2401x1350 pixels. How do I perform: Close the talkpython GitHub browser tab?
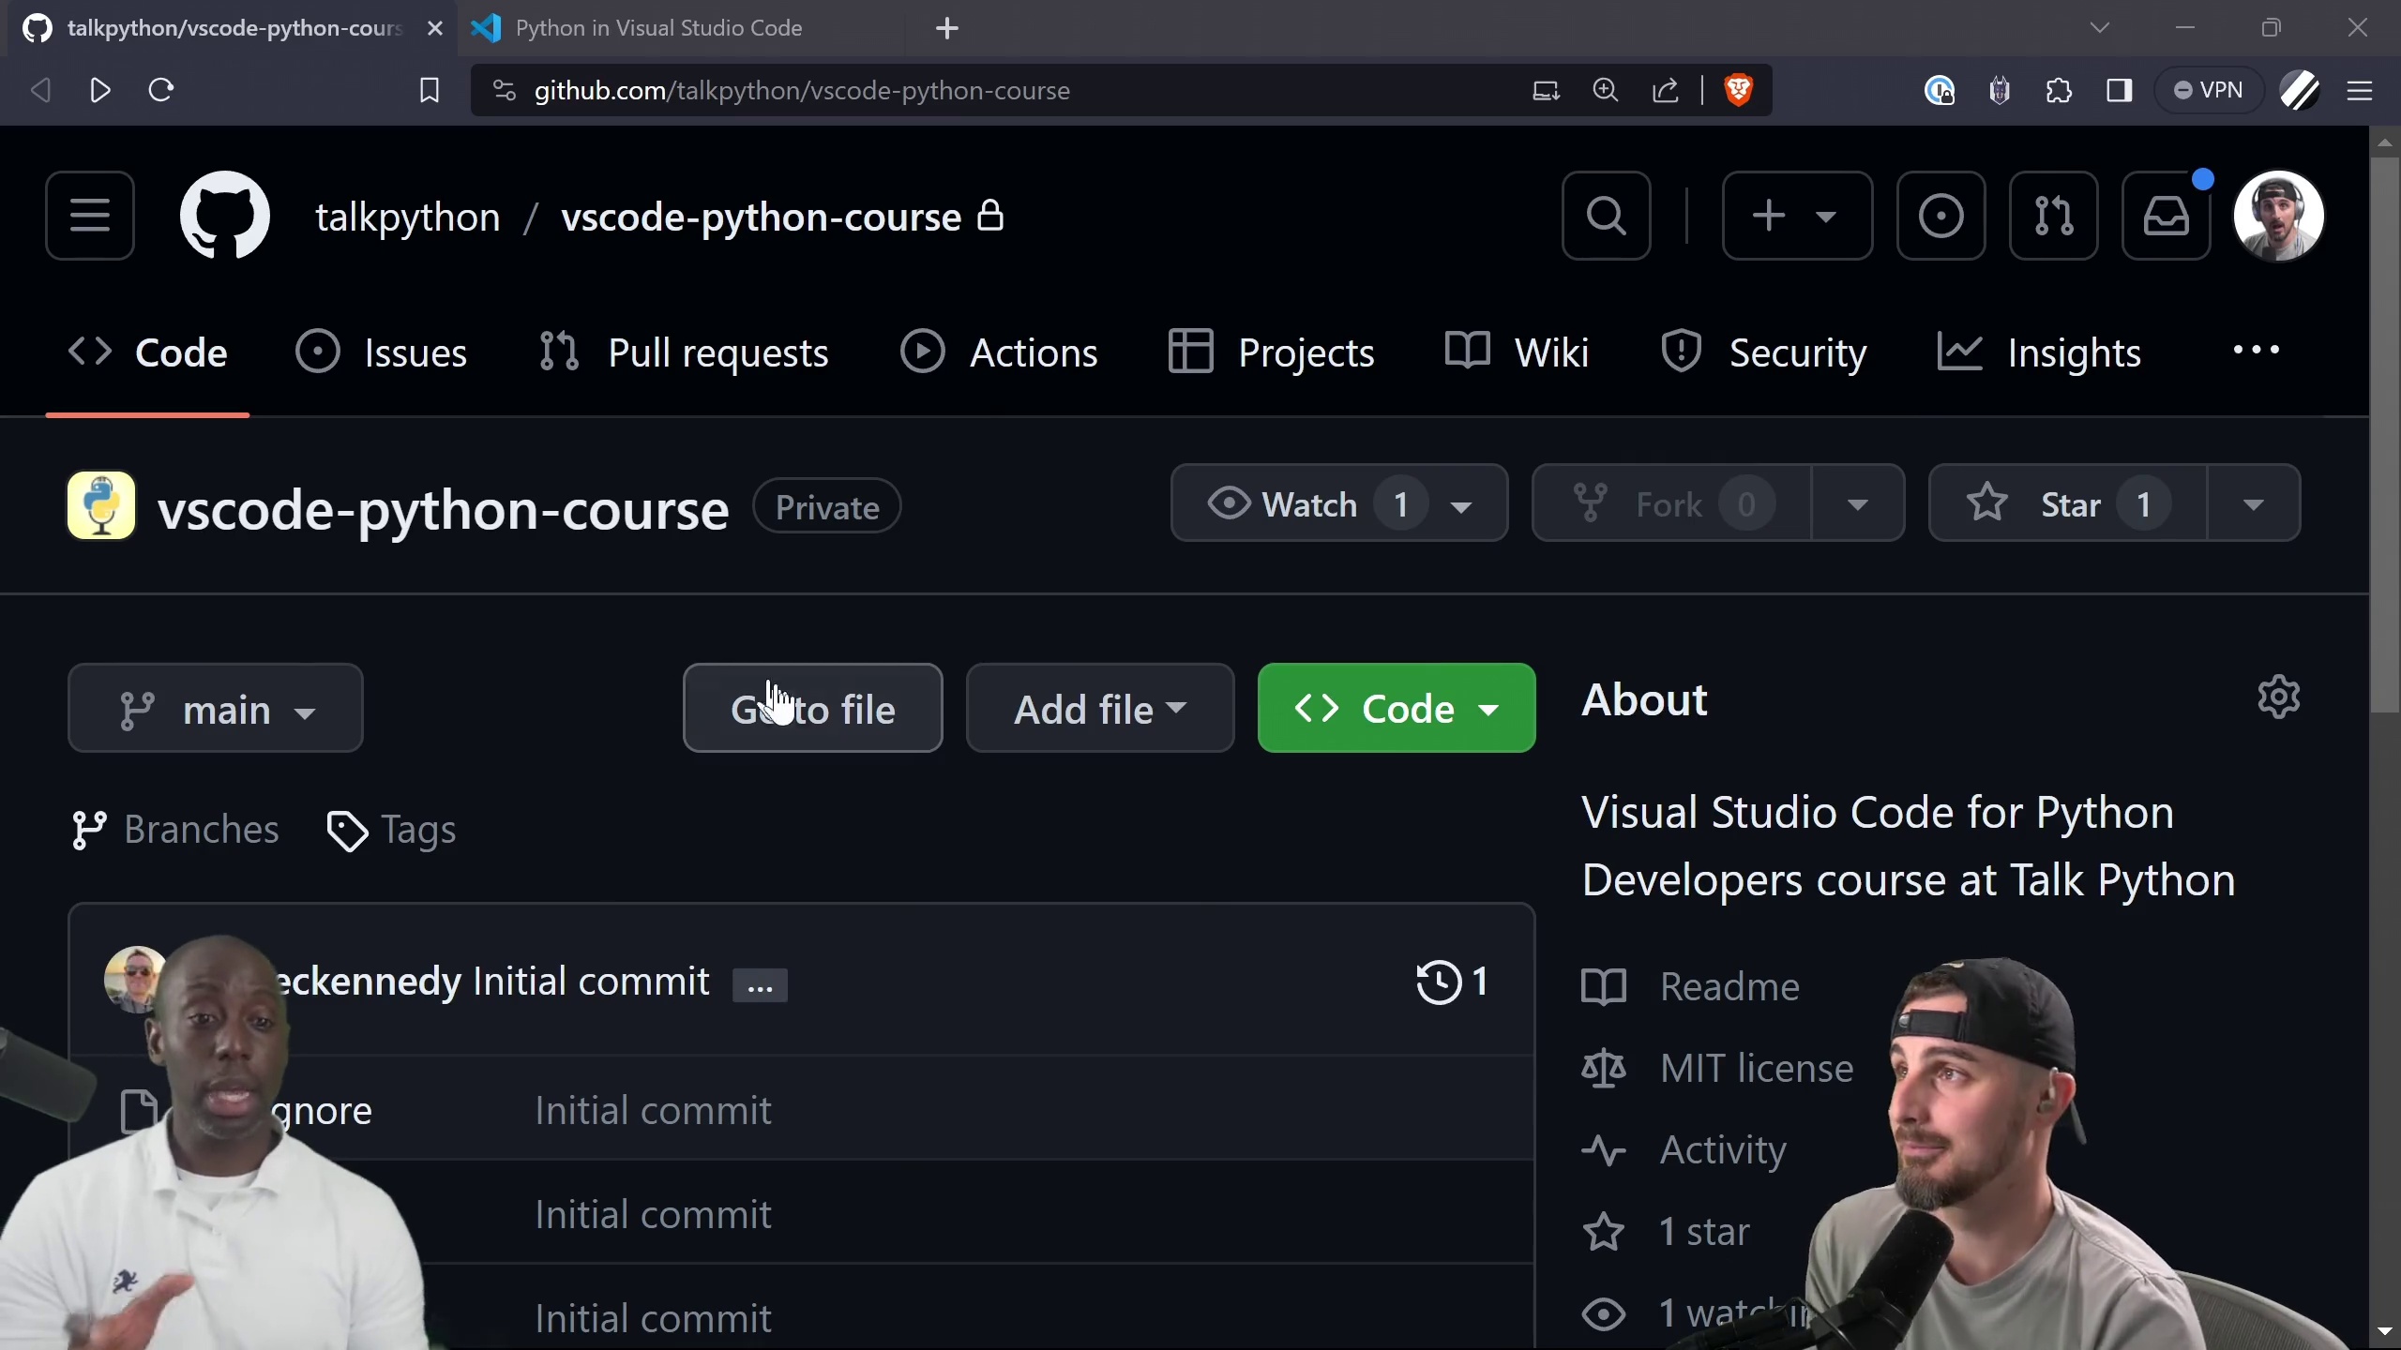pos(435,28)
